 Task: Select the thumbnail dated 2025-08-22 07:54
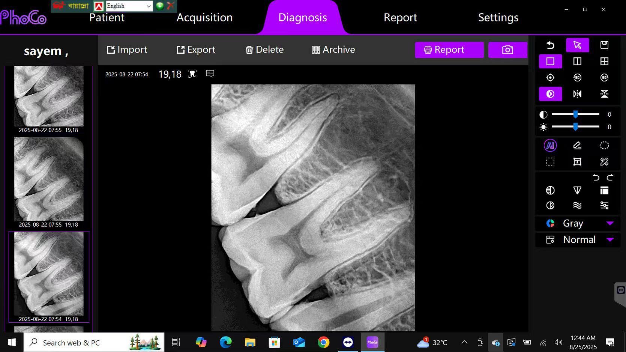(49, 277)
